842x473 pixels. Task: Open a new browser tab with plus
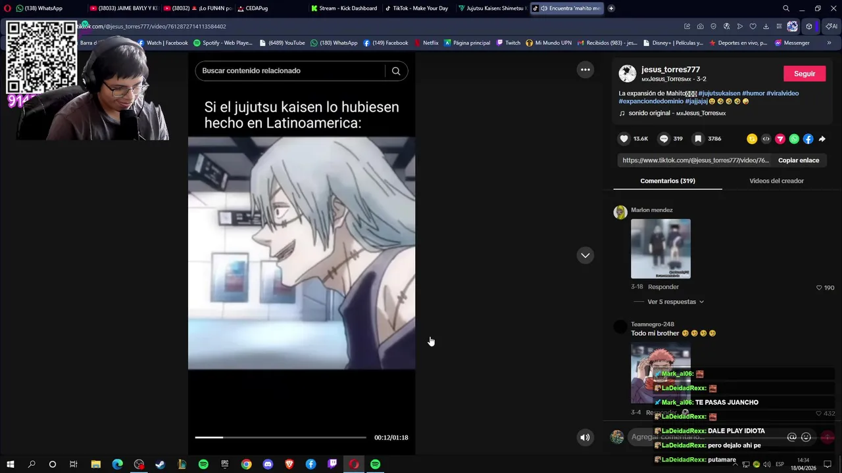tap(611, 9)
